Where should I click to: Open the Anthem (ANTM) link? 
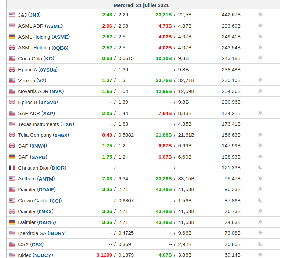pyautogui.click(x=46, y=179)
